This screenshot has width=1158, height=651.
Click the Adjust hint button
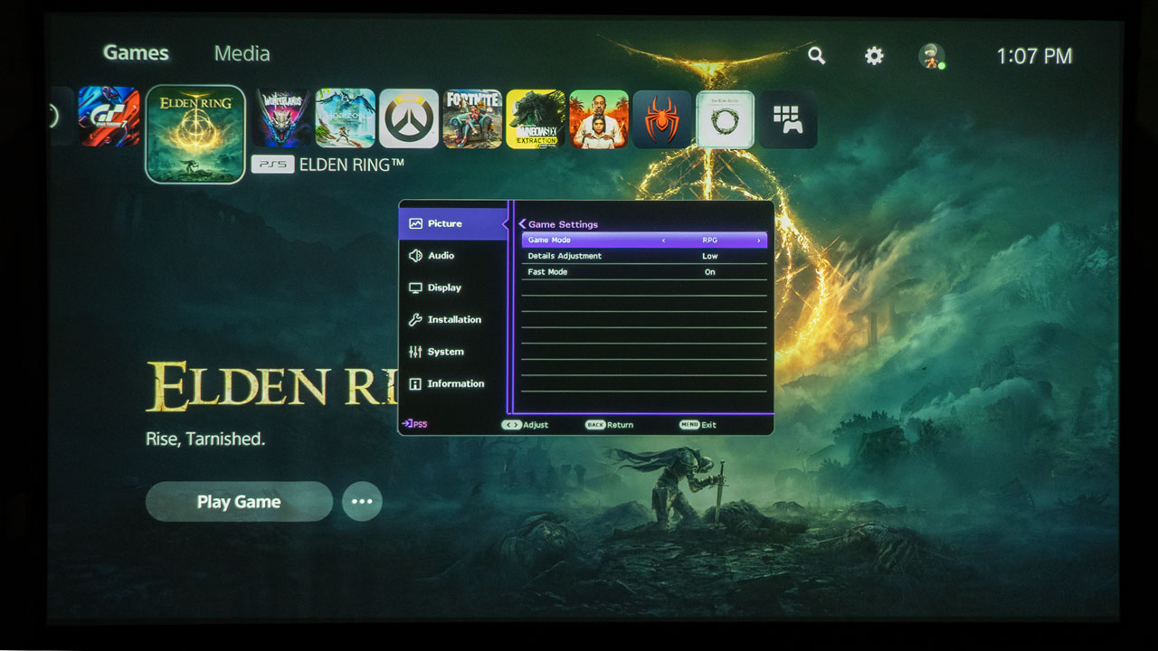pos(525,425)
